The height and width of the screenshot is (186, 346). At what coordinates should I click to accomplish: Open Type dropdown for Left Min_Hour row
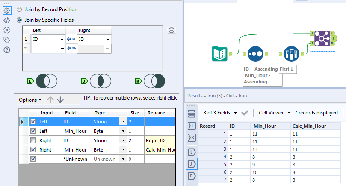click(x=123, y=131)
